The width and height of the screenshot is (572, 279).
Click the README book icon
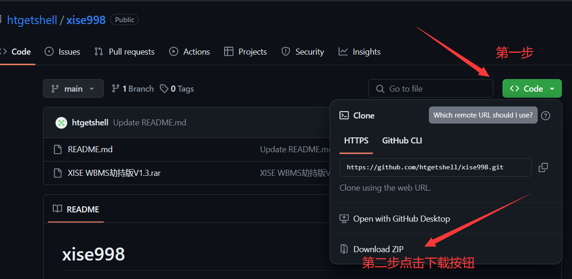click(57, 209)
